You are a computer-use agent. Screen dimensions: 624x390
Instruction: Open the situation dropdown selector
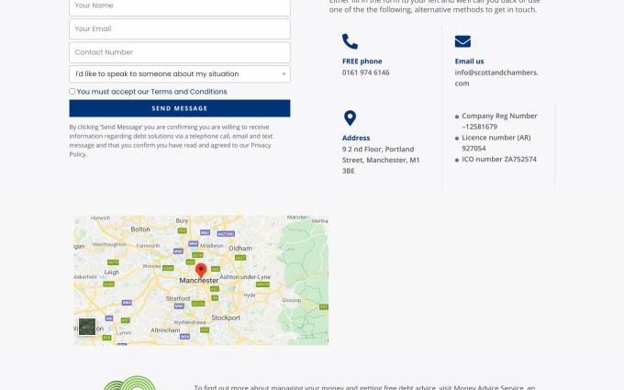pyautogui.click(x=180, y=73)
